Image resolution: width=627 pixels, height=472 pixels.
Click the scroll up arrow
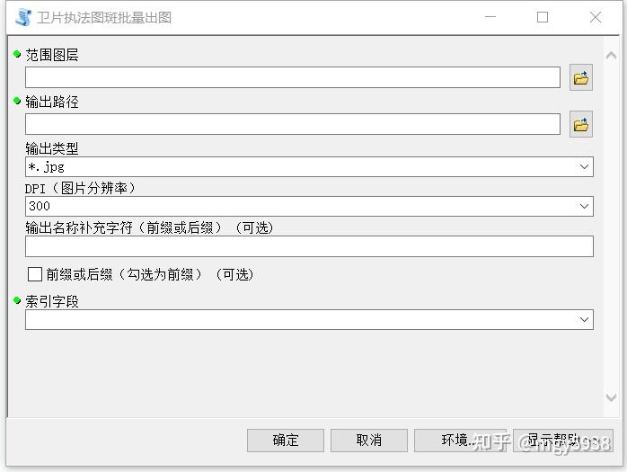(611, 56)
